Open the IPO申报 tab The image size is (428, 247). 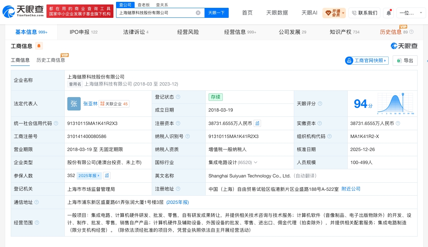84,32
